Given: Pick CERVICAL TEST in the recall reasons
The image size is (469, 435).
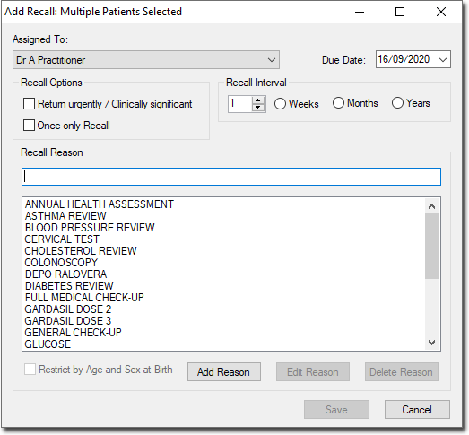Looking at the screenshot, I should (62, 239).
